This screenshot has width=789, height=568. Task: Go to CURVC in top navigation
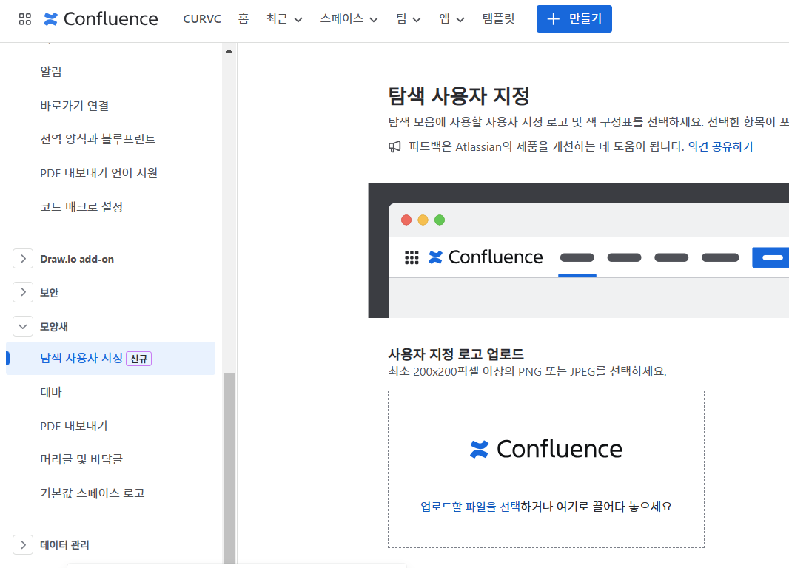click(x=202, y=19)
